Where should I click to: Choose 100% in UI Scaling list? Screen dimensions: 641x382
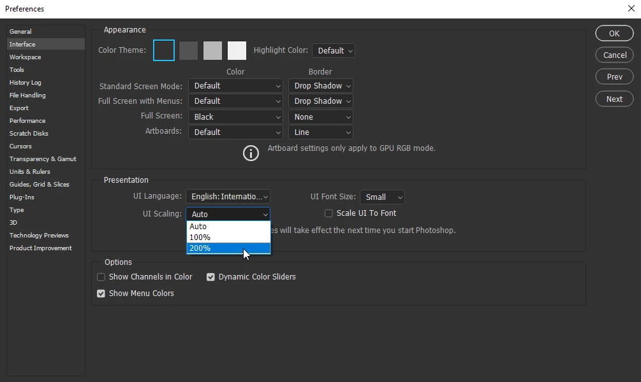(228, 237)
